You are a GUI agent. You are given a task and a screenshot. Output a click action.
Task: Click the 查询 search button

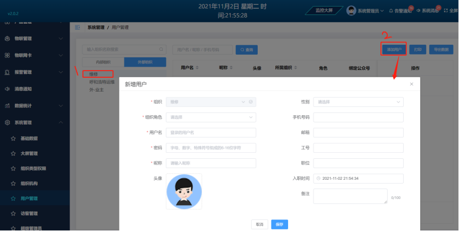coord(247,50)
